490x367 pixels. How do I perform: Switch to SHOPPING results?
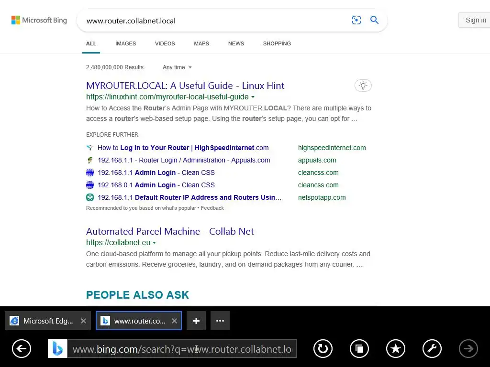277,43
